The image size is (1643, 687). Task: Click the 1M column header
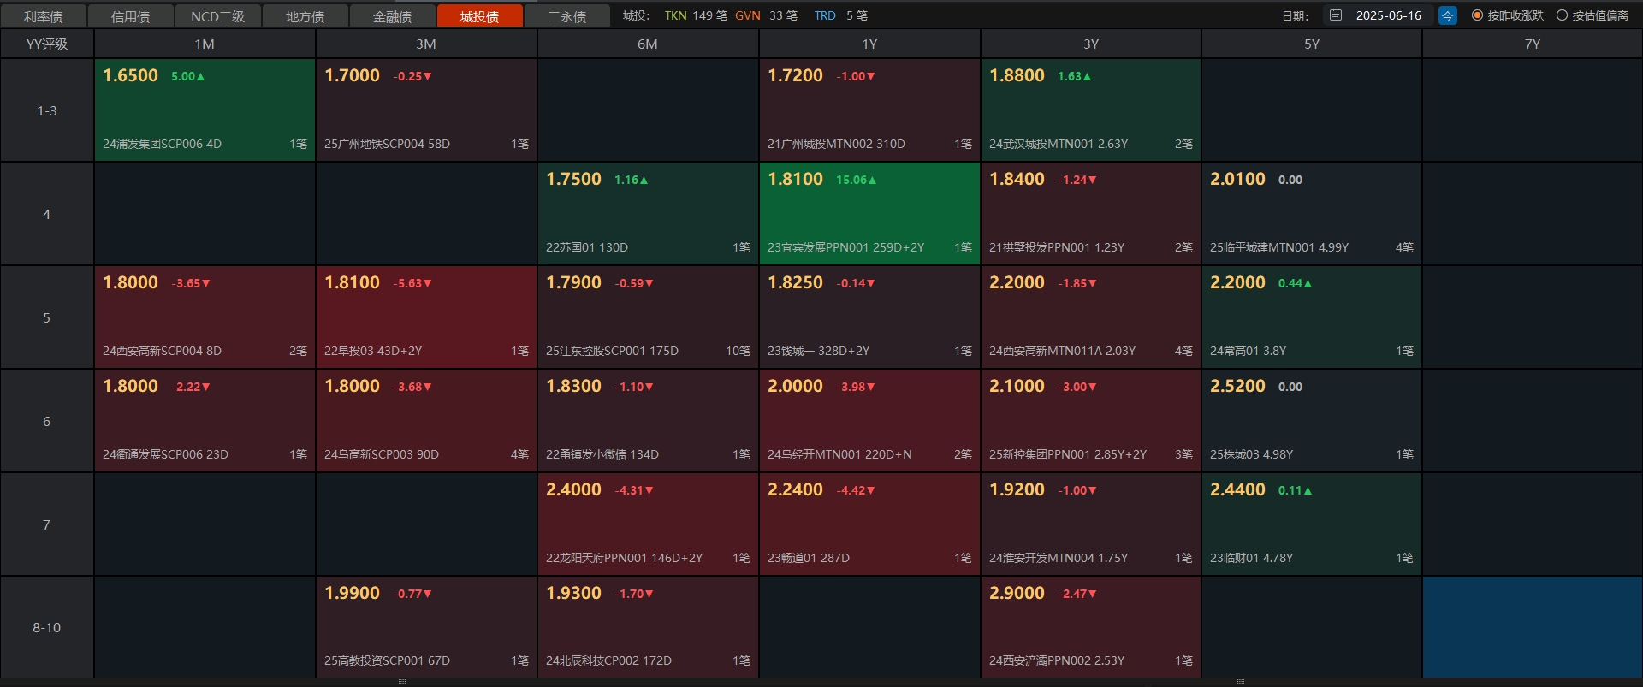pos(205,44)
